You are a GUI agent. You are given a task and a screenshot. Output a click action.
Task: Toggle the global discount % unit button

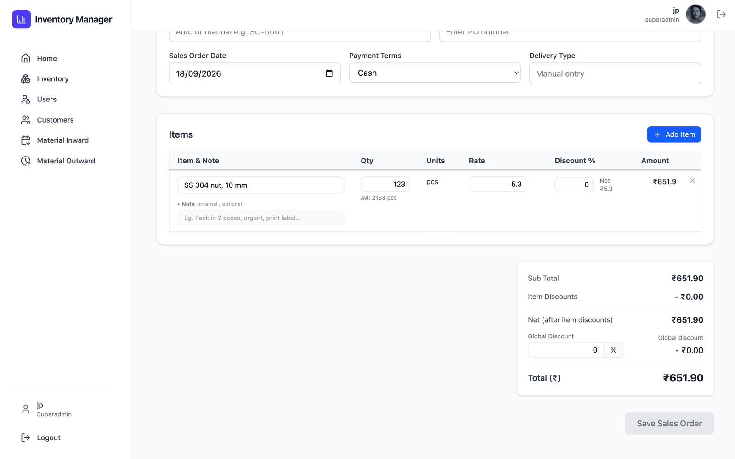click(613, 350)
